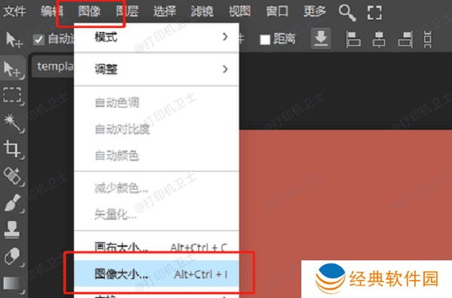
Task: Toggle fullscreen mode icon
Action: 374,13
